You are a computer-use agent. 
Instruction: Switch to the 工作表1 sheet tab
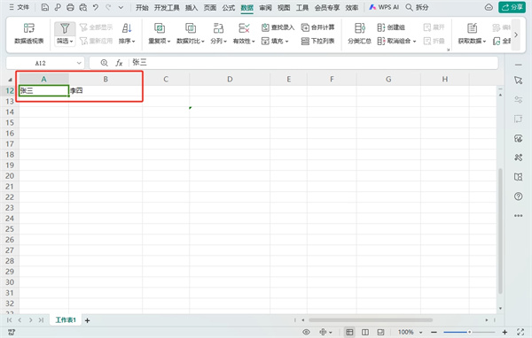pos(66,320)
